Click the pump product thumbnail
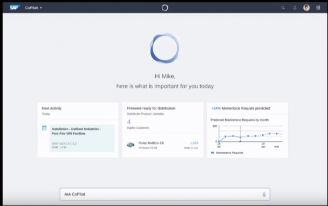The width and height of the screenshot is (328, 206). click(x=131, y=145)
